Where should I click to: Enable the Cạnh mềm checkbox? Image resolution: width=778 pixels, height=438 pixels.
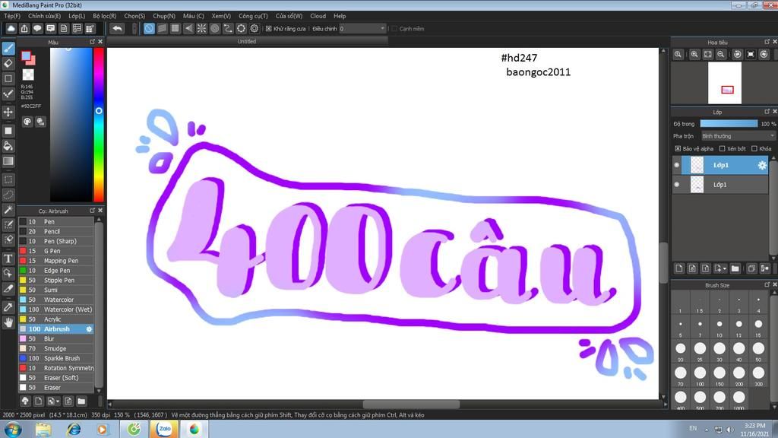click(394, 29)
